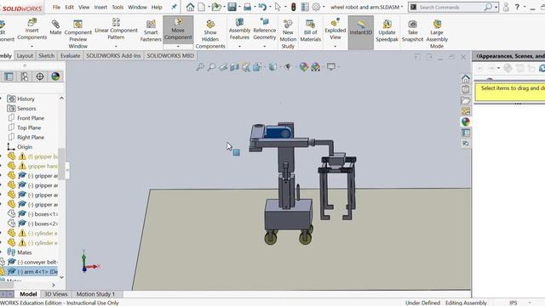545x306 pixels.
Task: Open SOLIDWORKS MBD tab
Action: [x=170, y=55]
